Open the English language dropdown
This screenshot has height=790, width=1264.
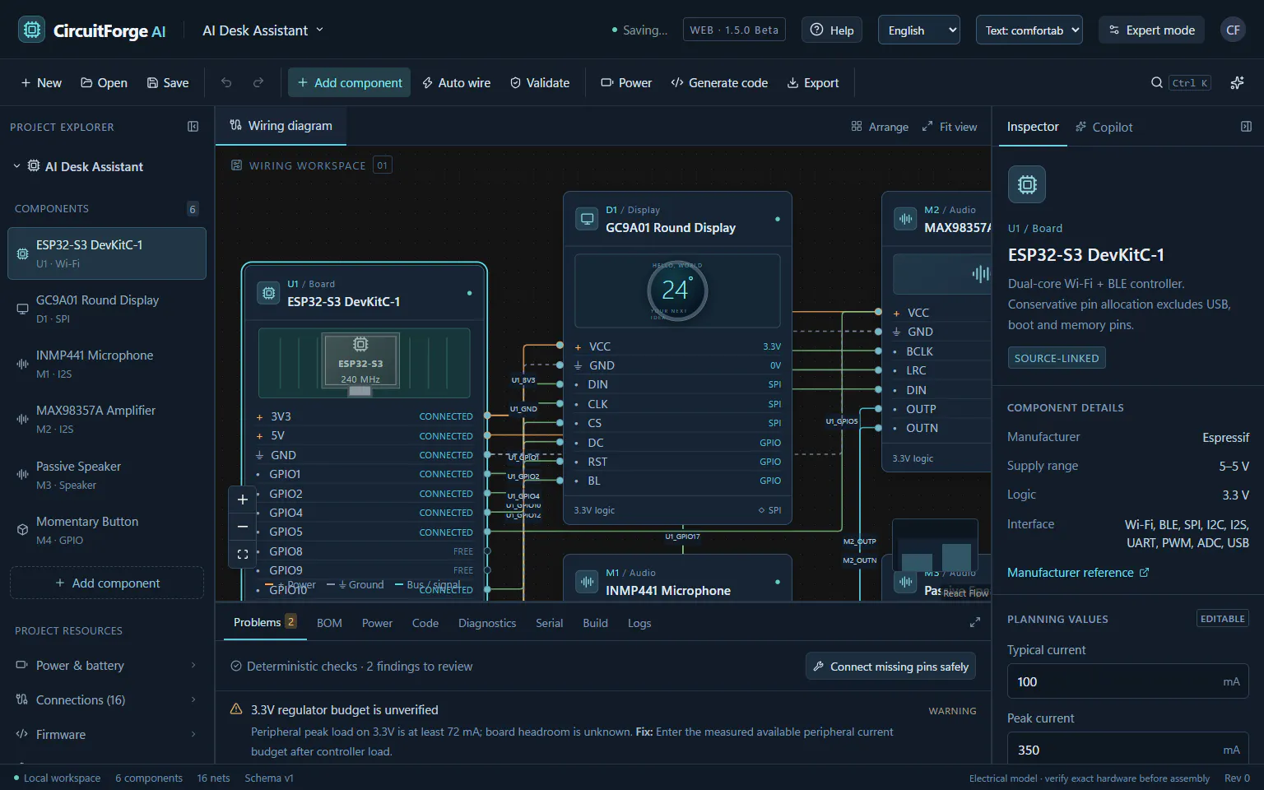tap(919, 30)
